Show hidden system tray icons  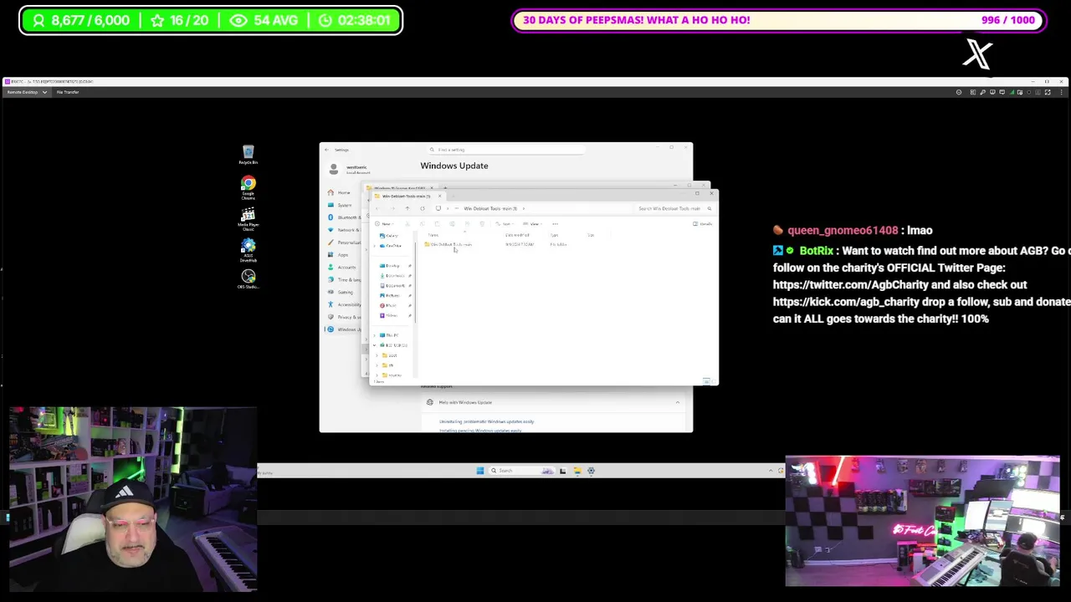pos(771,471)
